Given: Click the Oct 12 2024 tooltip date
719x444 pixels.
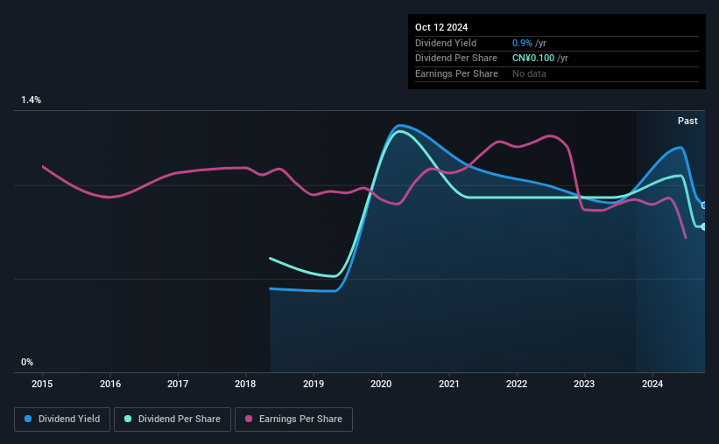Looking at the screenshot, I should [x=441, y=27].
